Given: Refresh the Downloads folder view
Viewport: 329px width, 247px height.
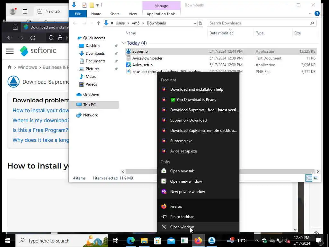Looking at the screenshot, I should coord(200,23).
